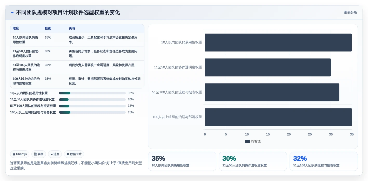This screenshot has width=368, height=181.
Task: Click table cell 100人以上组织的治理与部署权重
Action: coord(26,81)
